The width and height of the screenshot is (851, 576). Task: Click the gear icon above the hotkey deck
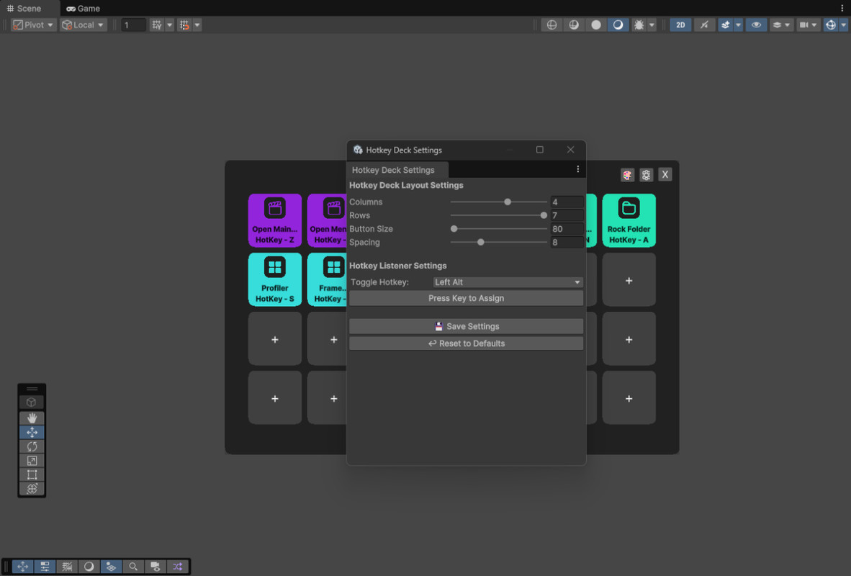coord(646,174)
